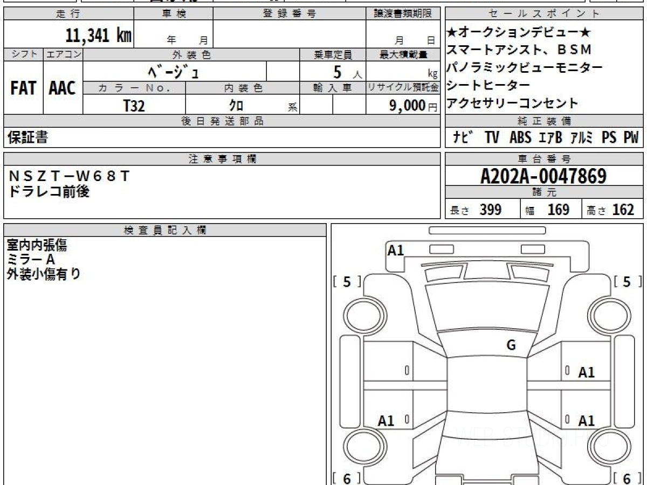Select the FAT shift type cell
This screenshot has width=647, height=485.
click(x=23, y=88)
